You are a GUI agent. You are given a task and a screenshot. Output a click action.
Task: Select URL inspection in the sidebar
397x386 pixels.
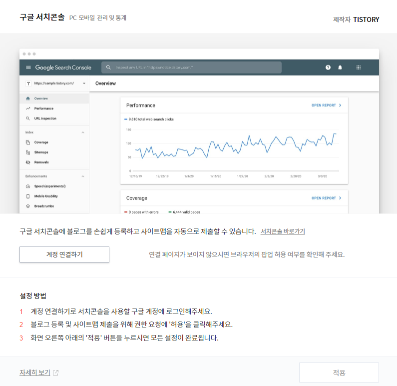click(54, 118)
